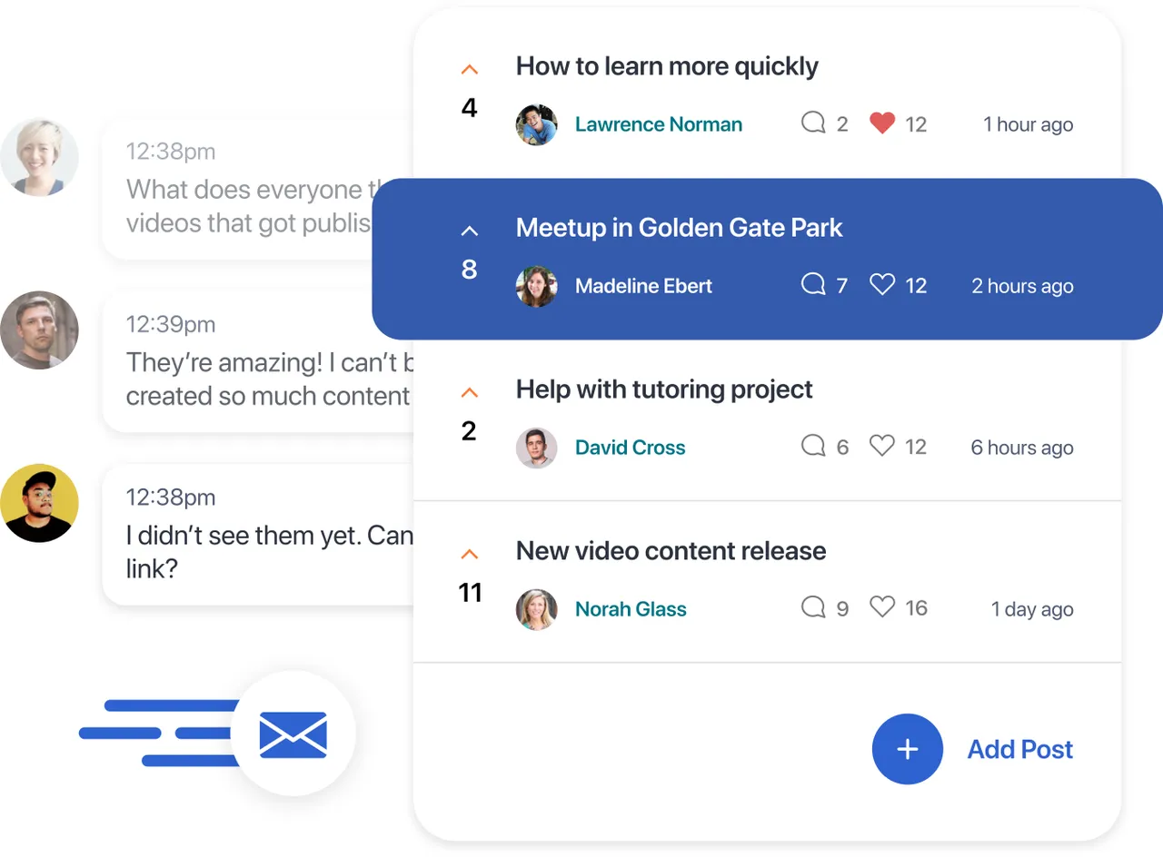This screenshot has width=1163, height=857.
Task: Upvote the "Meetup in Golden Gate Park" post
Action: [469, 231]
